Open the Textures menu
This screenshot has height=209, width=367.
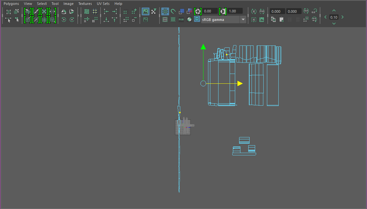pyautogui.click(x=85, y=4)
